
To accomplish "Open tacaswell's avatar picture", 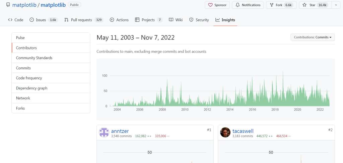I will click(225, 132).
